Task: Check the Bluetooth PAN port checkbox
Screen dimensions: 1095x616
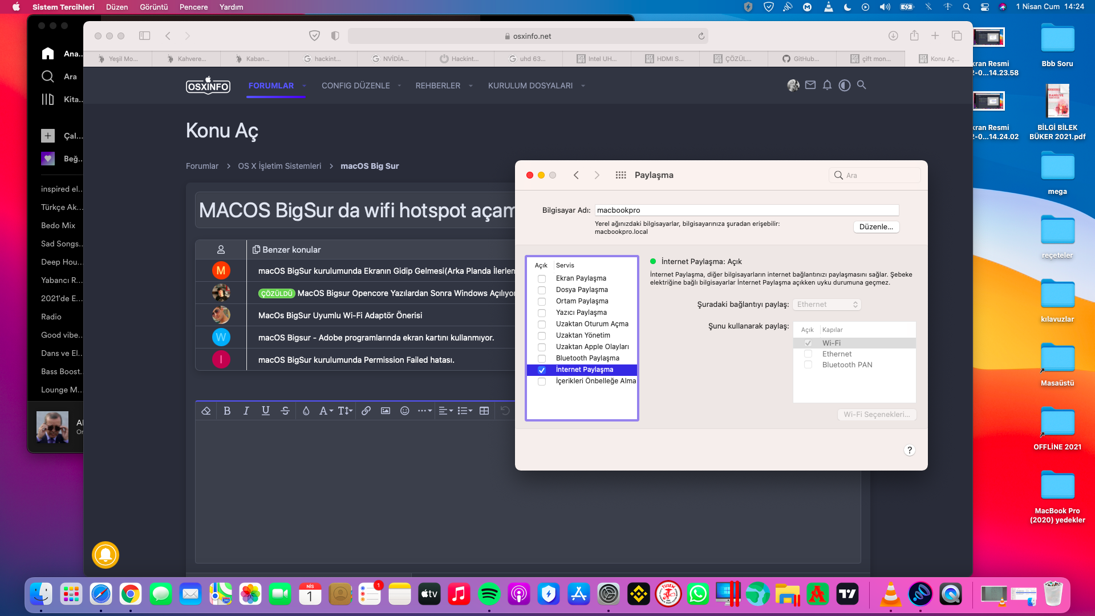Action: 808,365
